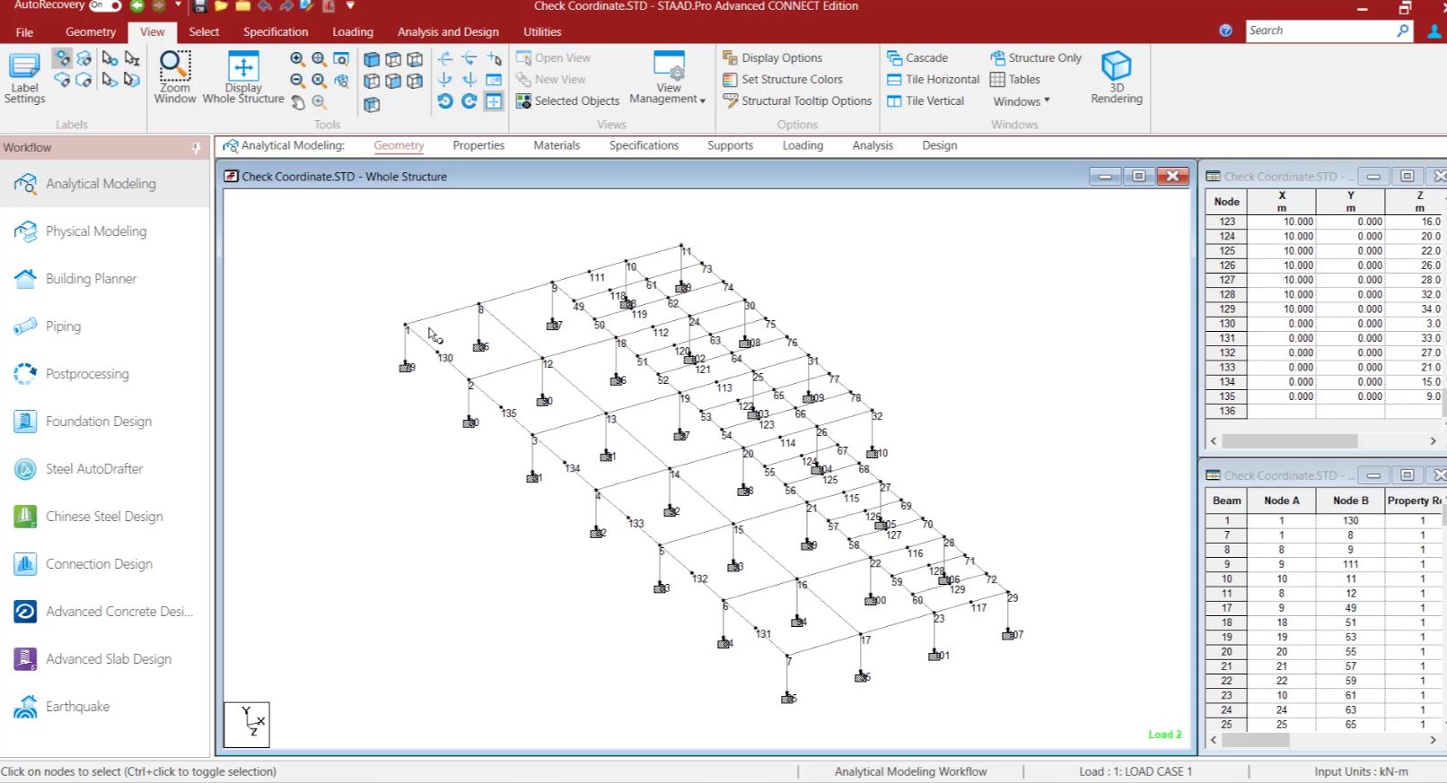Image resolution: width=1447 pixels, height=783 pixels.
Task: Activate the Zoom Window tool
Action: (174, 78)
